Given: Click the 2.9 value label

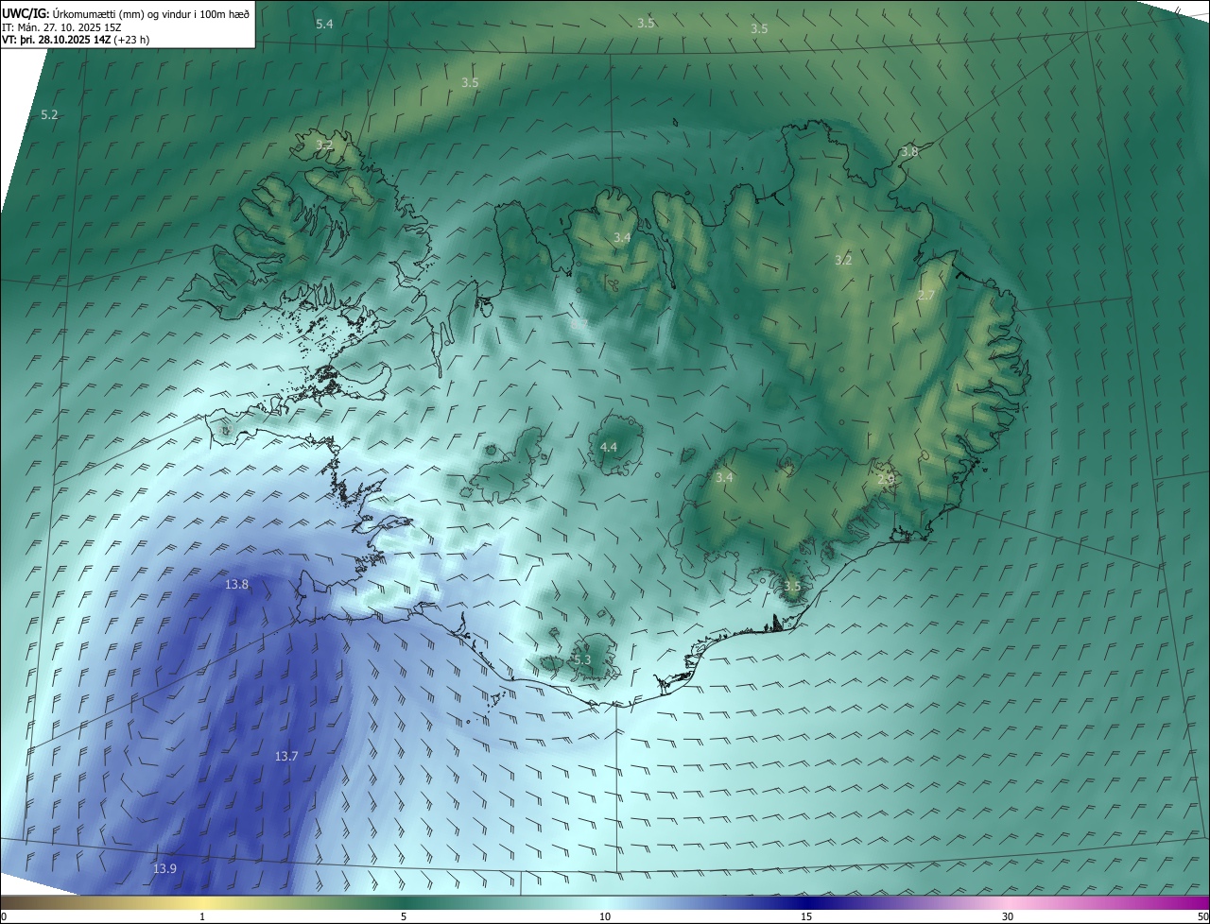Looking at the screenshot, I should pyautogui.click(x=886, y=479).
